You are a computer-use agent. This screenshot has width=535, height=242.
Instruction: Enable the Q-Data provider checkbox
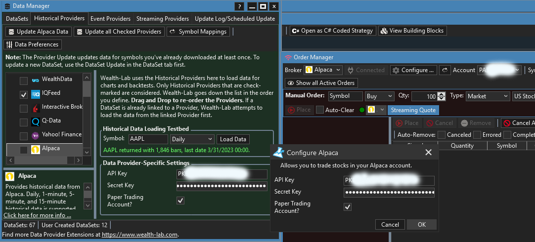click(24, 122)
